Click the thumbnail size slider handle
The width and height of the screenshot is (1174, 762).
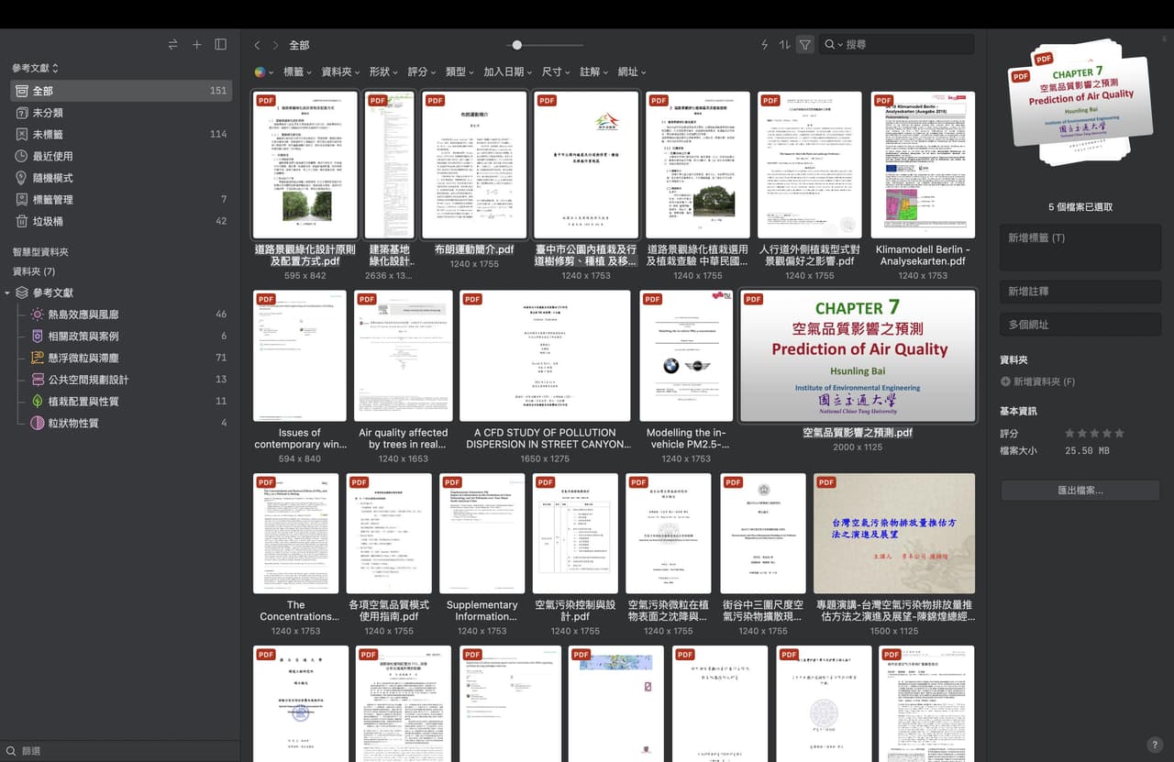pyautogui.click(x=517, y=45)
